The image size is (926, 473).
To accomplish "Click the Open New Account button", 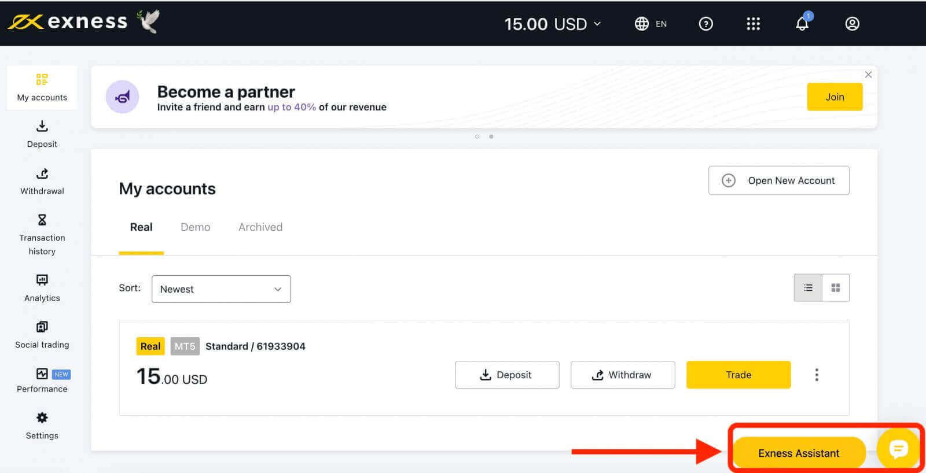I will [x=778, y=180].
